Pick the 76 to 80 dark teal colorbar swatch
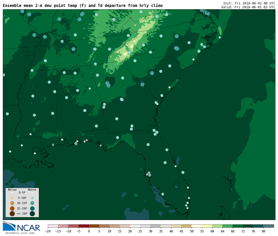278x236 pixels. pyautogui.click(x=258, y=226)
